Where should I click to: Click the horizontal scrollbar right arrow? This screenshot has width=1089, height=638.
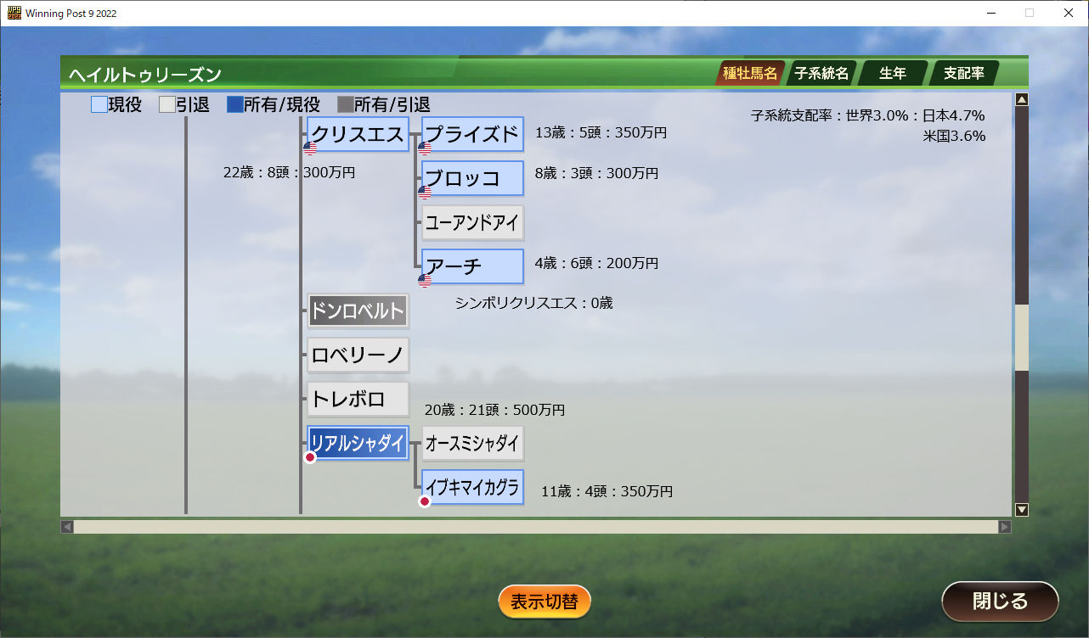[x=1005, y=527]
